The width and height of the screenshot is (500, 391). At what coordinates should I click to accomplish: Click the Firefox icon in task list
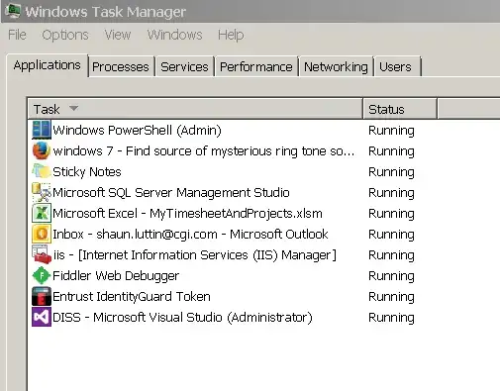coord(42,150)
